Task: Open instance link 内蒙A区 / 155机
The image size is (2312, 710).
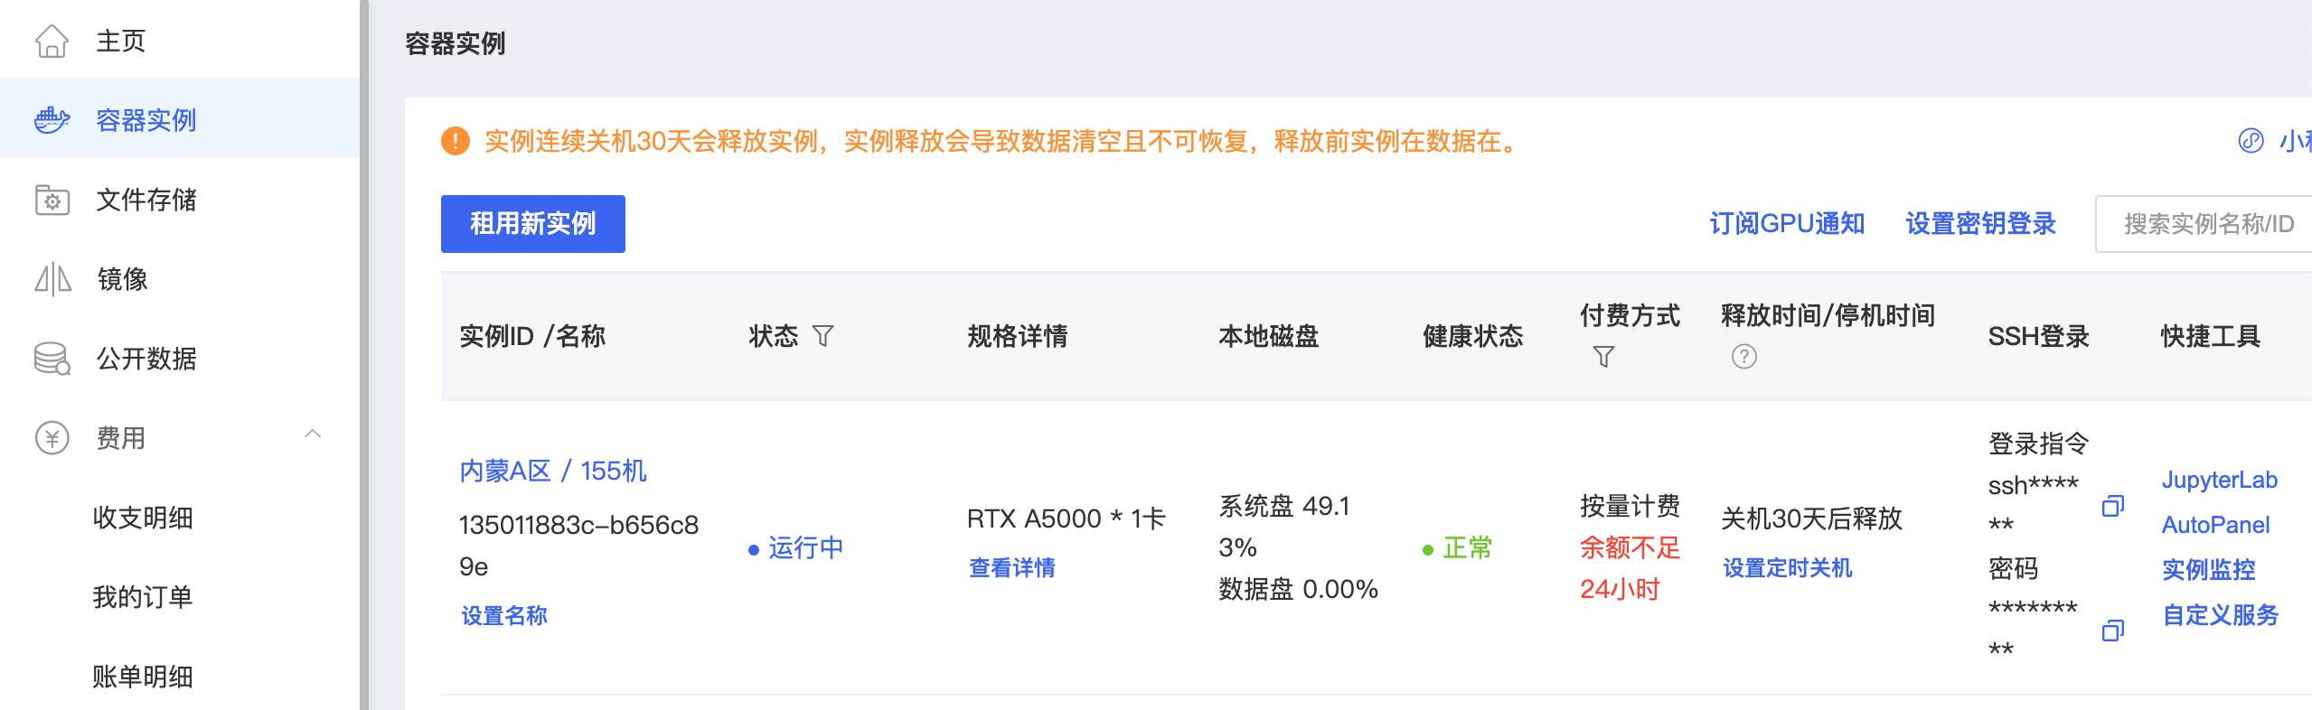Action: [x=553, y=471]
